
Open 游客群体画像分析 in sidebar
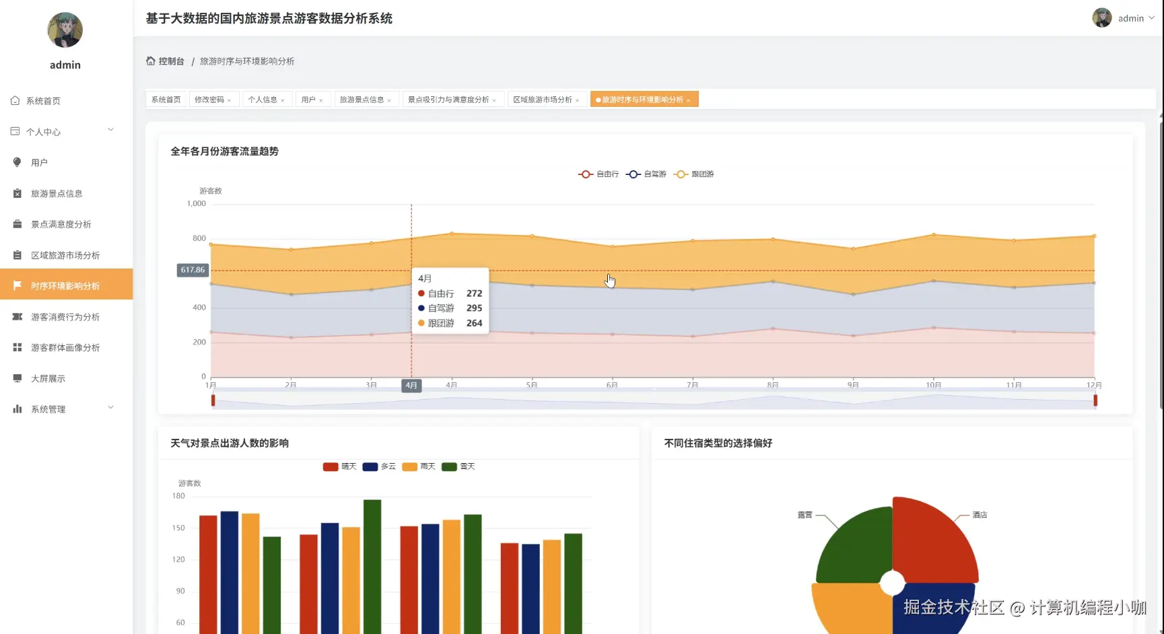(66, 348)
